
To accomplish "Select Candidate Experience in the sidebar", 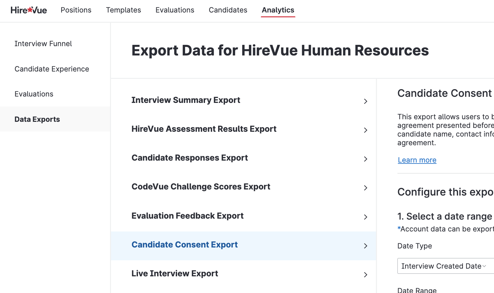I will (x=52, y=69).
